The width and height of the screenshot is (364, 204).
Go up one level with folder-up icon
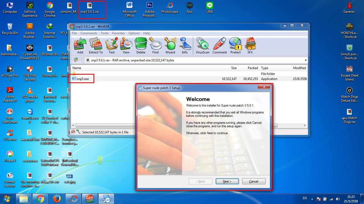click(76, 60)
